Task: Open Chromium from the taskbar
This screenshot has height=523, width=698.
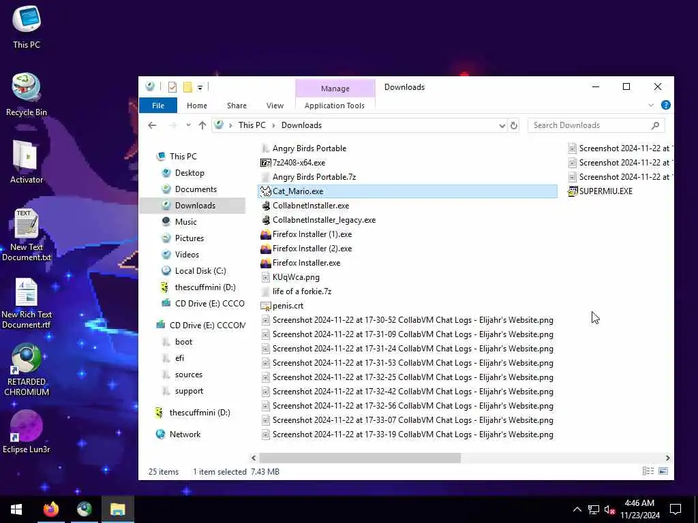Action: pos(84,509)
